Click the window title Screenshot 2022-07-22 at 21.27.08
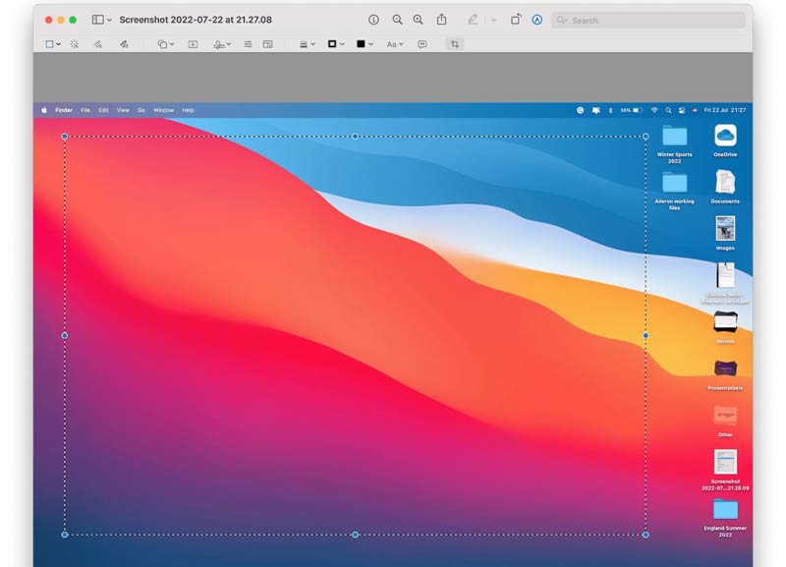 [x=196, y=20]
